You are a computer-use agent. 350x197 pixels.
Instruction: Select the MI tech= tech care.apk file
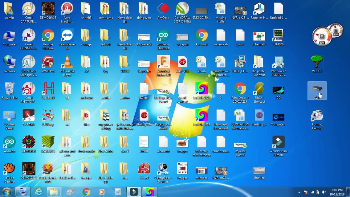point(202,147)
